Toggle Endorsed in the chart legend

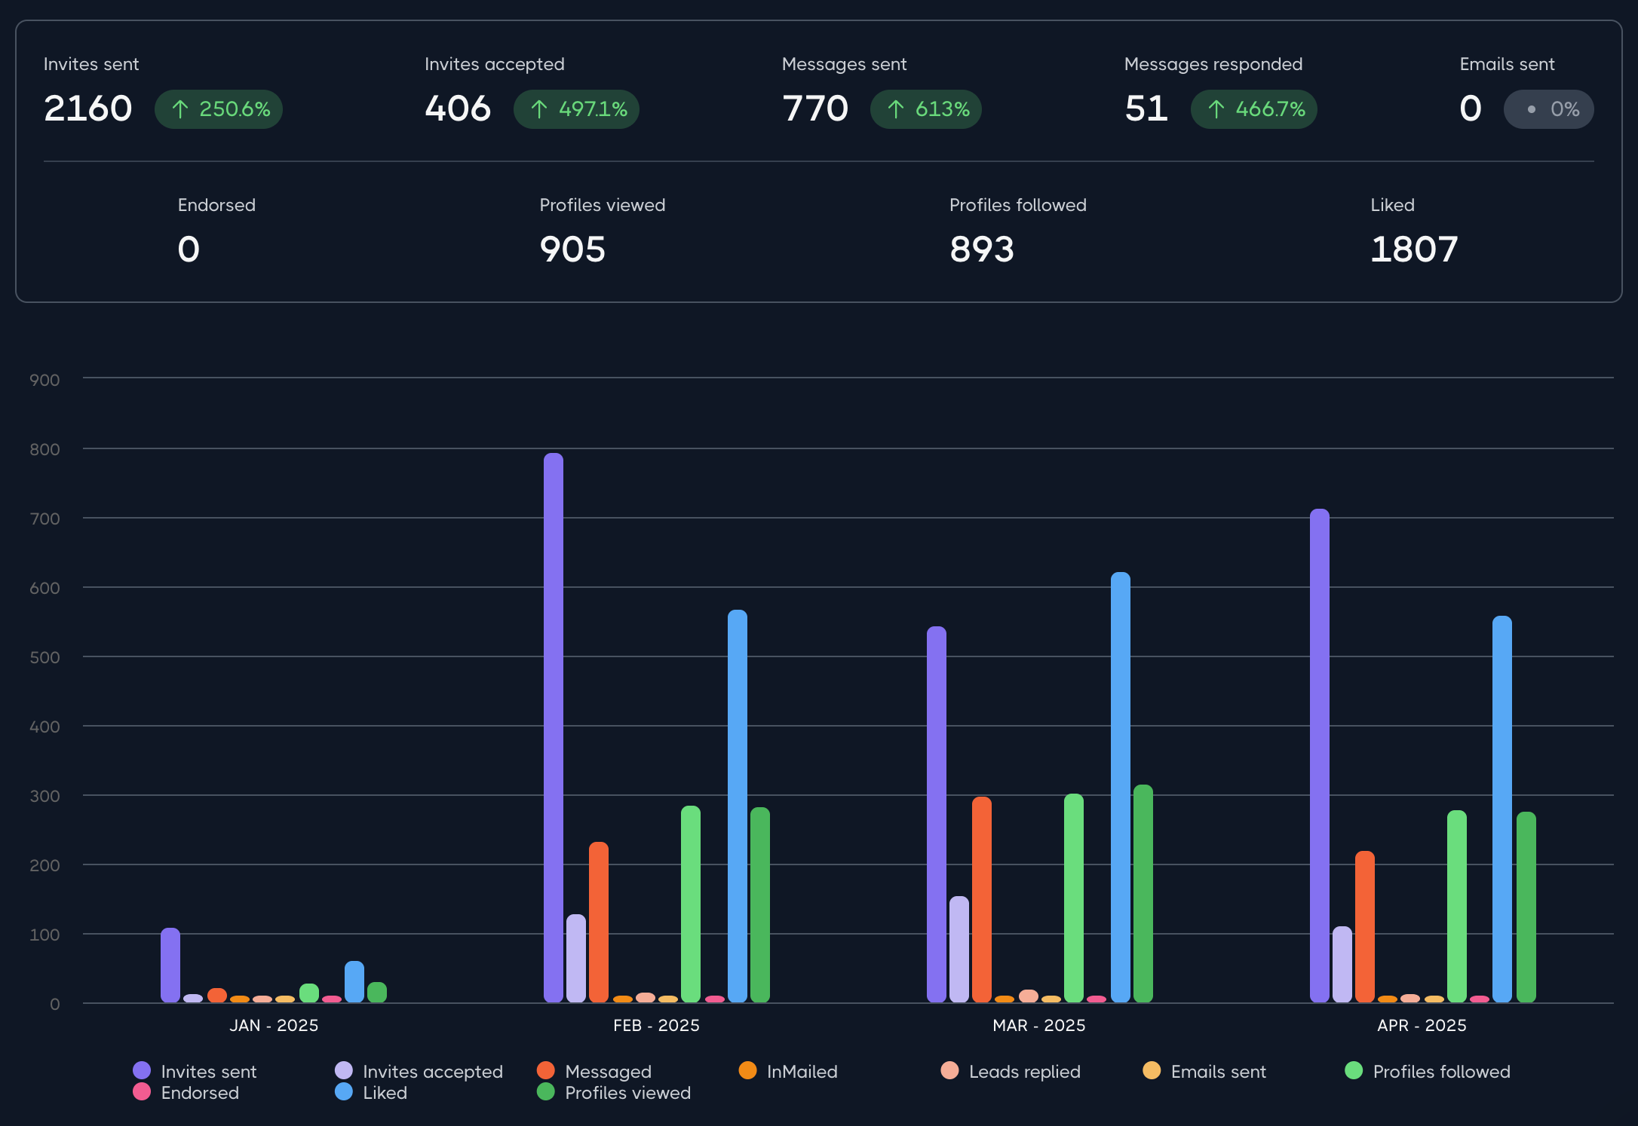186,1092
